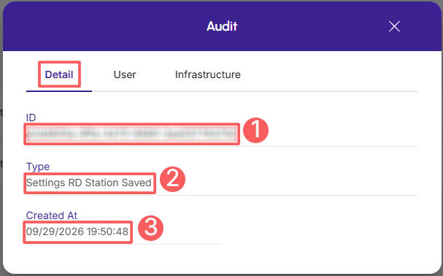Switch to the Detail tab
Viewport: 443px width, 276px height.
click(59, 74)
